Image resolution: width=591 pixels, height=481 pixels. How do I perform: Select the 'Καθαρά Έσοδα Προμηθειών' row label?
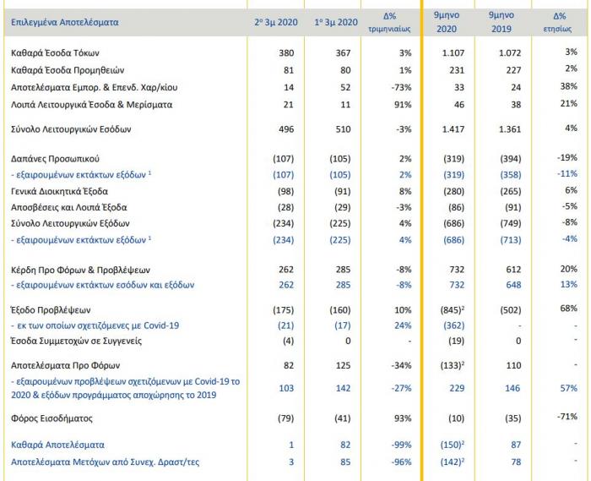(64, 69)
